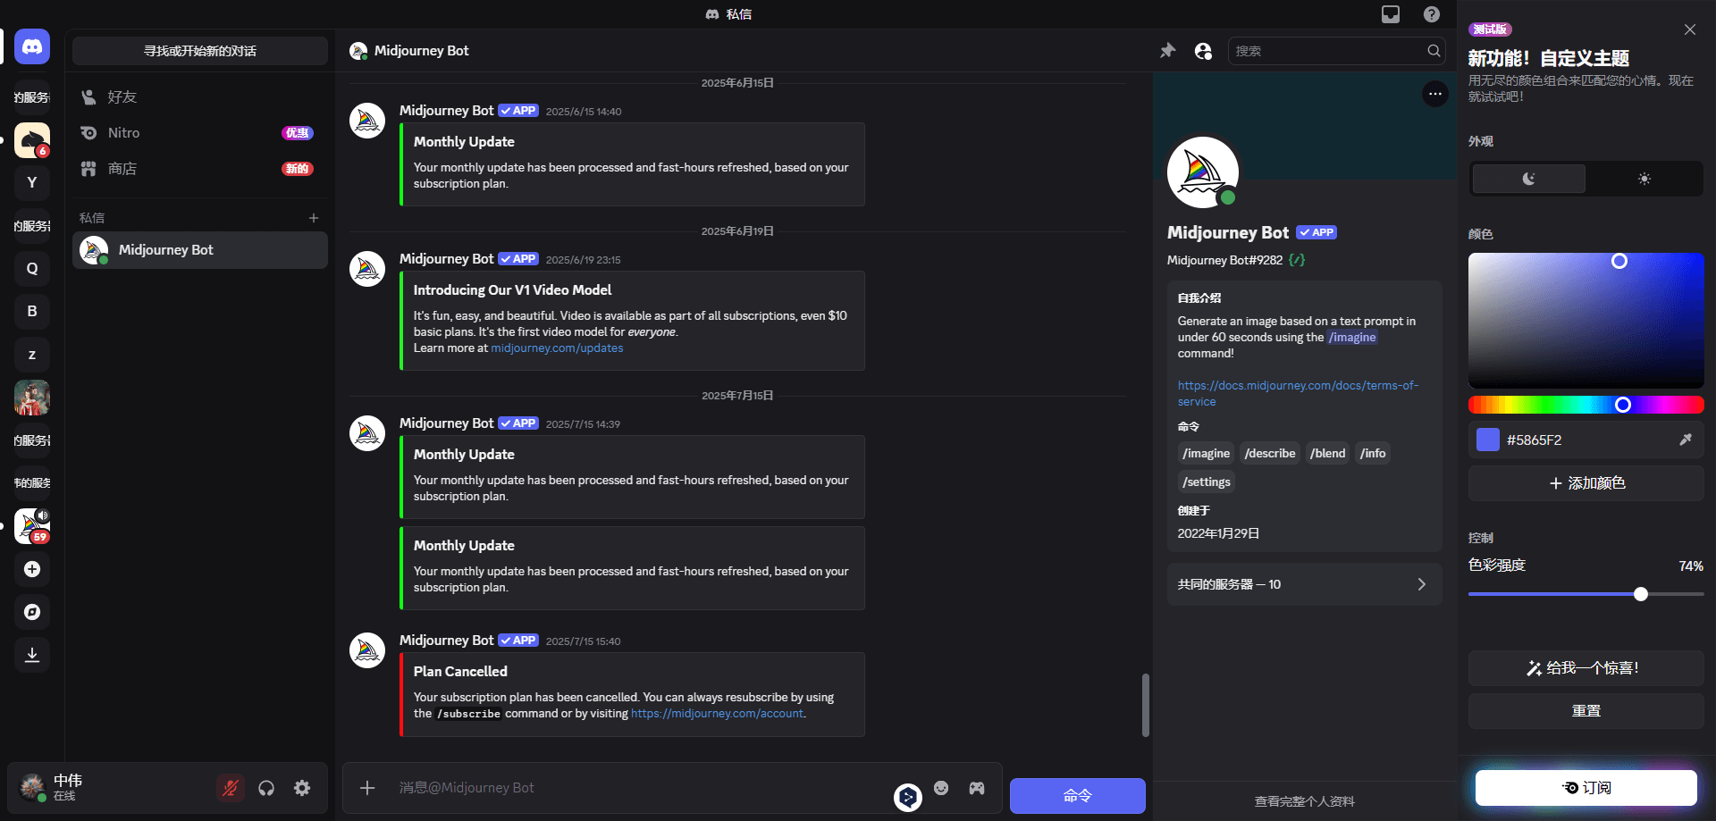The height and width of the screenshot is (821, 1716).
Task: Open the inbox icon in title bar
Action: click(1391, 14)
